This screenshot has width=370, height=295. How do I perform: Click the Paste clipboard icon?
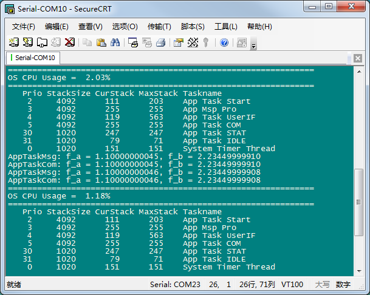[101, 42]
